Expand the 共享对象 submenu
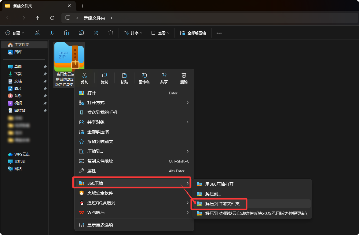Image resolution: width=359 pixels, height=235 pixels. tap(134, 122)
